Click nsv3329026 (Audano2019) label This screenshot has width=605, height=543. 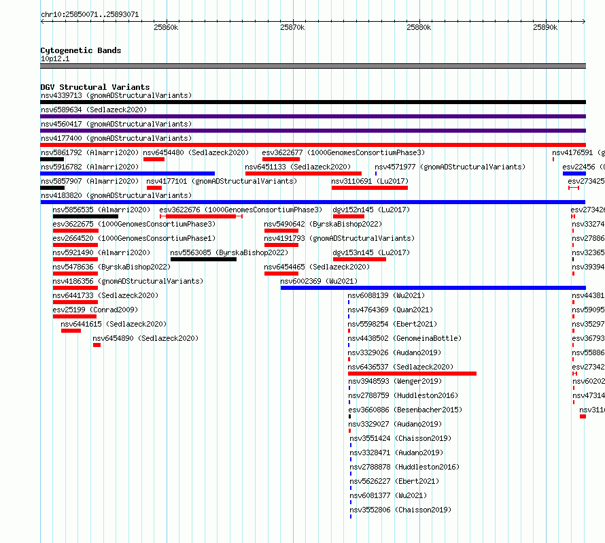tap(394, 352)
